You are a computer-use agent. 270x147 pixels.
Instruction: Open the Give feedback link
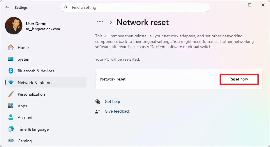[117, 111]
